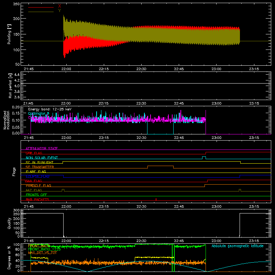
Task: Click the '250' tick on Pointing axis
Action: 16,4
